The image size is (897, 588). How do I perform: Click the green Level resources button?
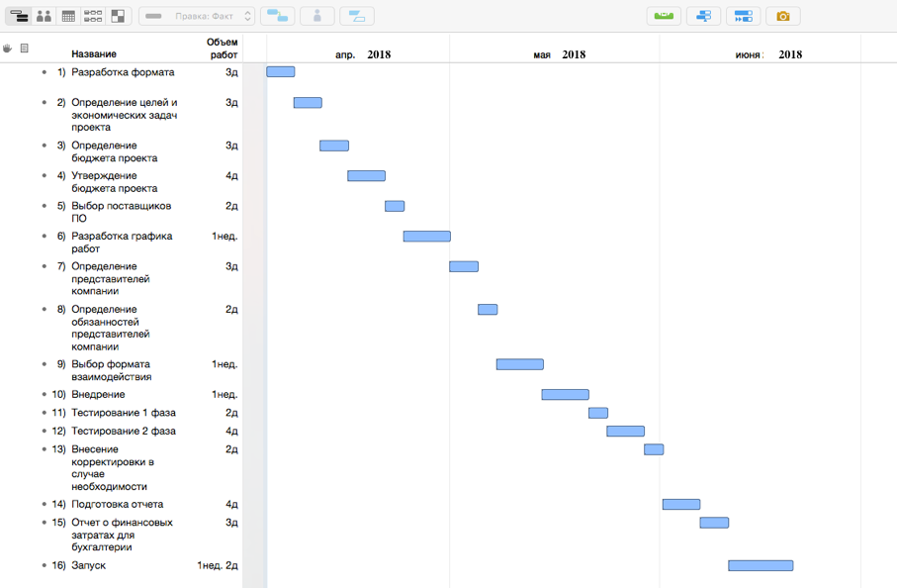[664, 16]
